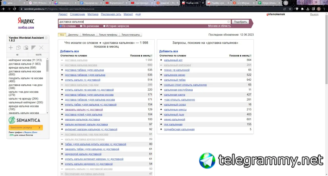Open the "кальянное меню" query link

pos(175,75)
